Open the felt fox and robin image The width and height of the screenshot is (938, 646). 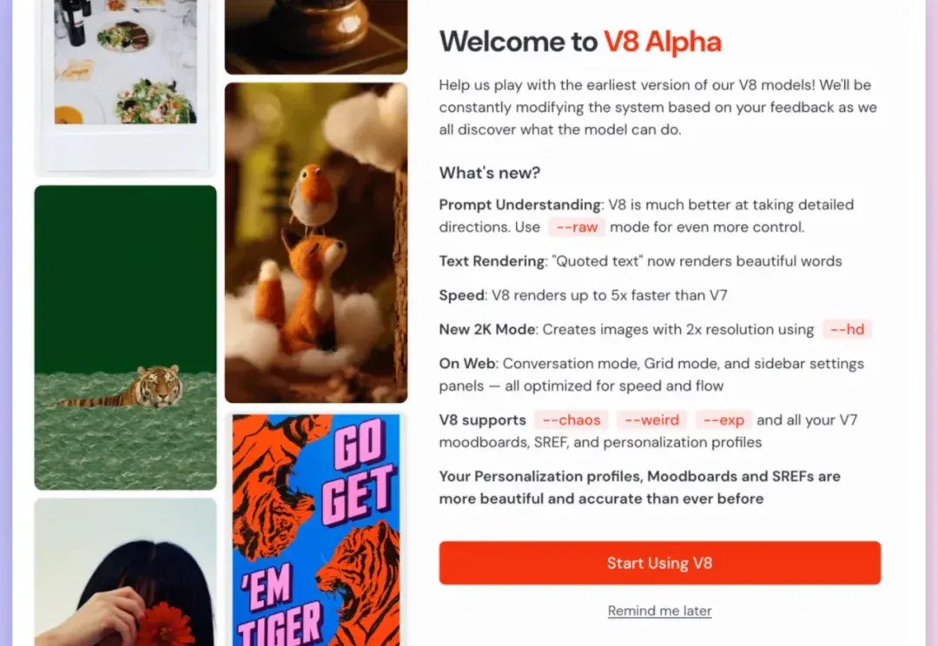click(x=316, y=243)
